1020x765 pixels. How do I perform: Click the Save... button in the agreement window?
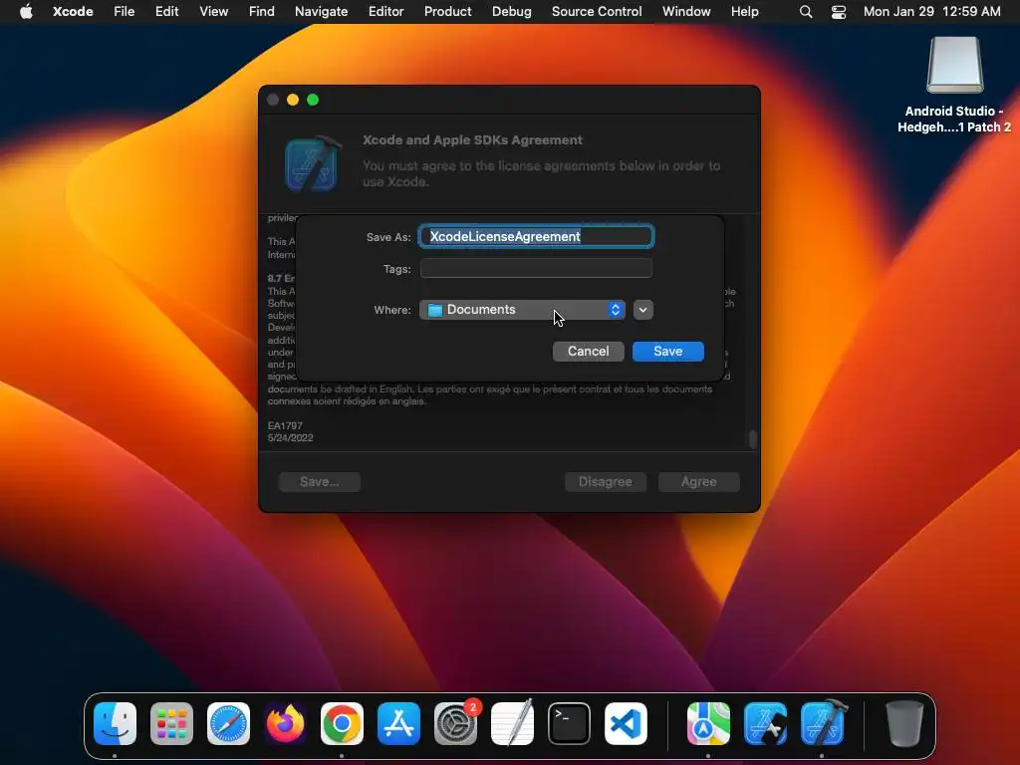tap(320, 482)
